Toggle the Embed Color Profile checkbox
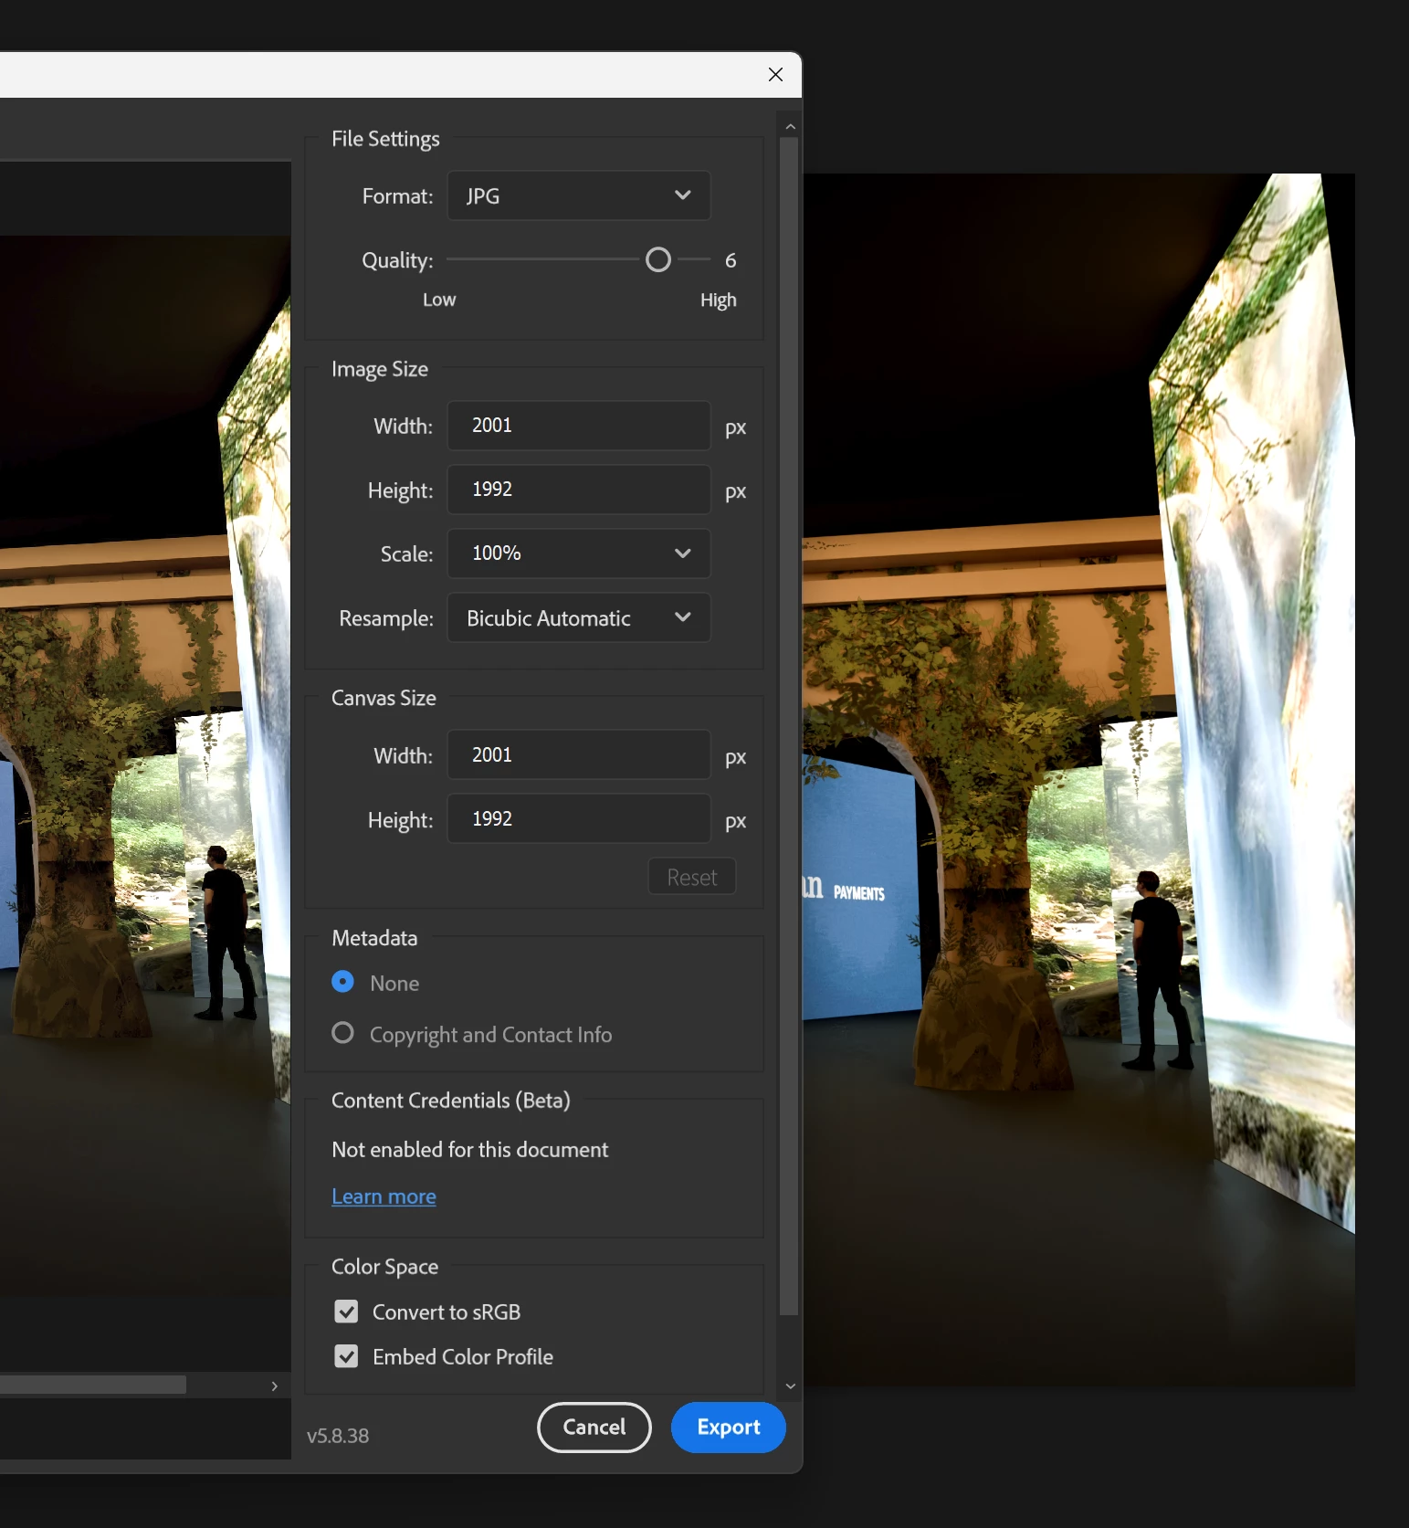 point(346,1356)
